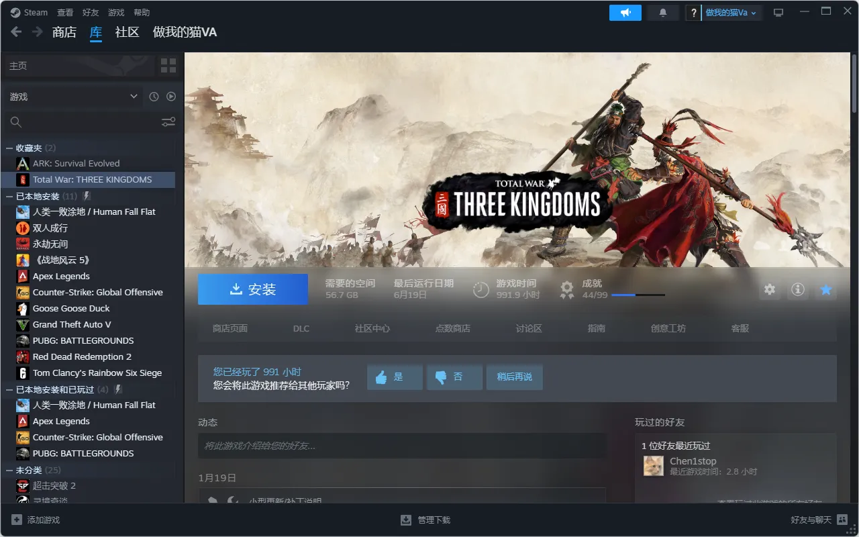This screenshot has height=537, width=859.
Task: Toggle the favorite star for this game
Action: pos(826,289)
